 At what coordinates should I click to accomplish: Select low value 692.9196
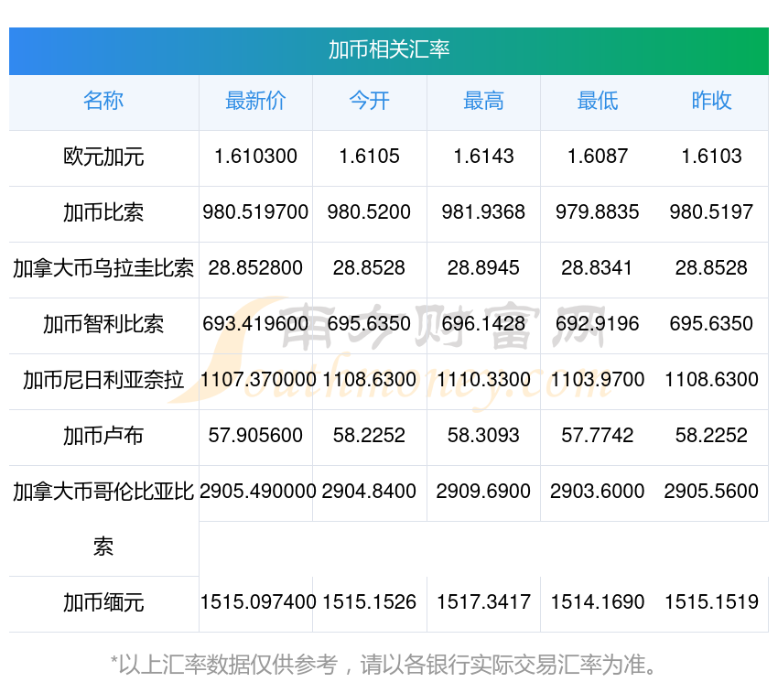click(x=598, y=324)
